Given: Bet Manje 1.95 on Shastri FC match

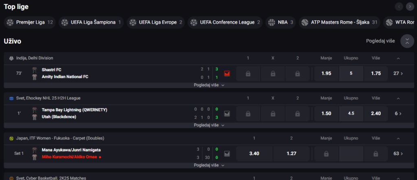Looking at the screenshot, I should [326, 74].
